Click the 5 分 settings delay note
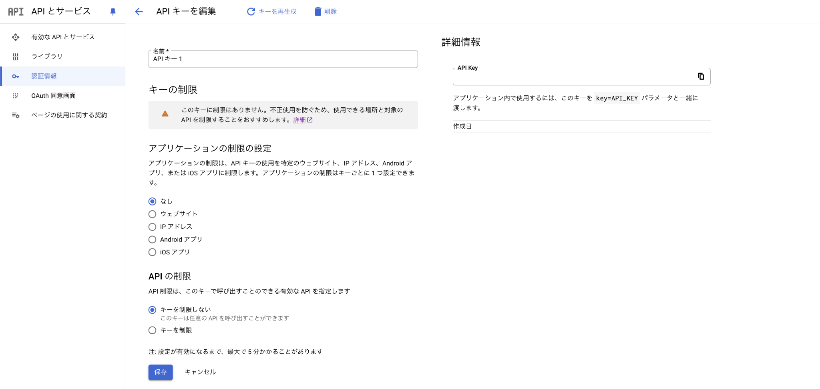The image size is (820, 389). coord(235,352)
